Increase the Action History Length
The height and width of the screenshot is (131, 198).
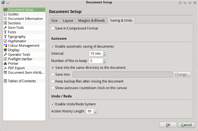point(95,110)
